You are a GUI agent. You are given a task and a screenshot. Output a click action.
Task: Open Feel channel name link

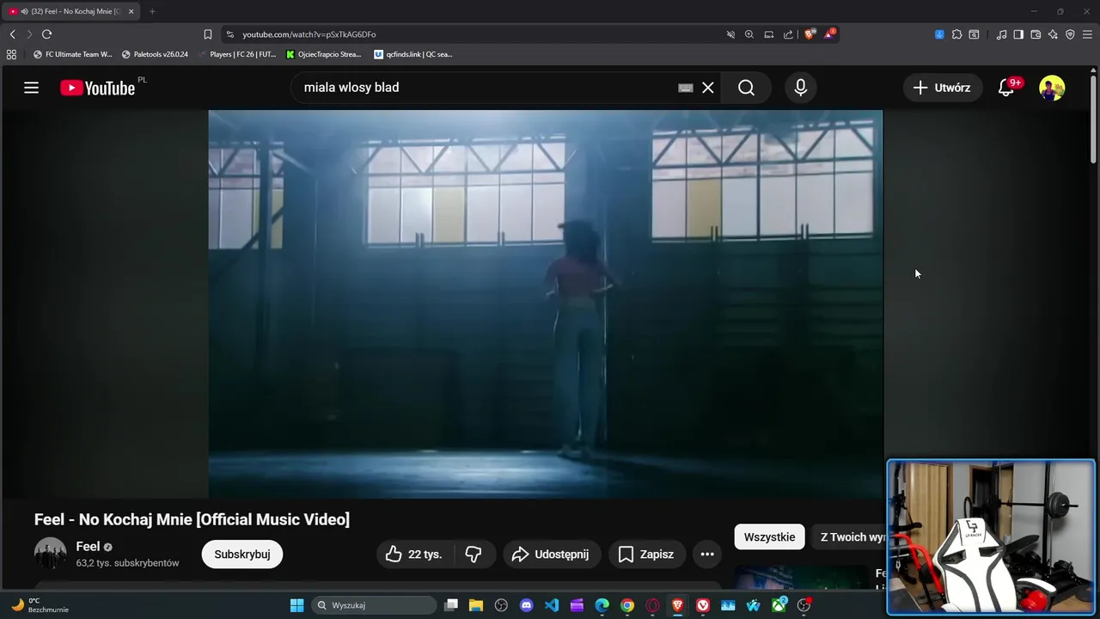tap(88, 547)
